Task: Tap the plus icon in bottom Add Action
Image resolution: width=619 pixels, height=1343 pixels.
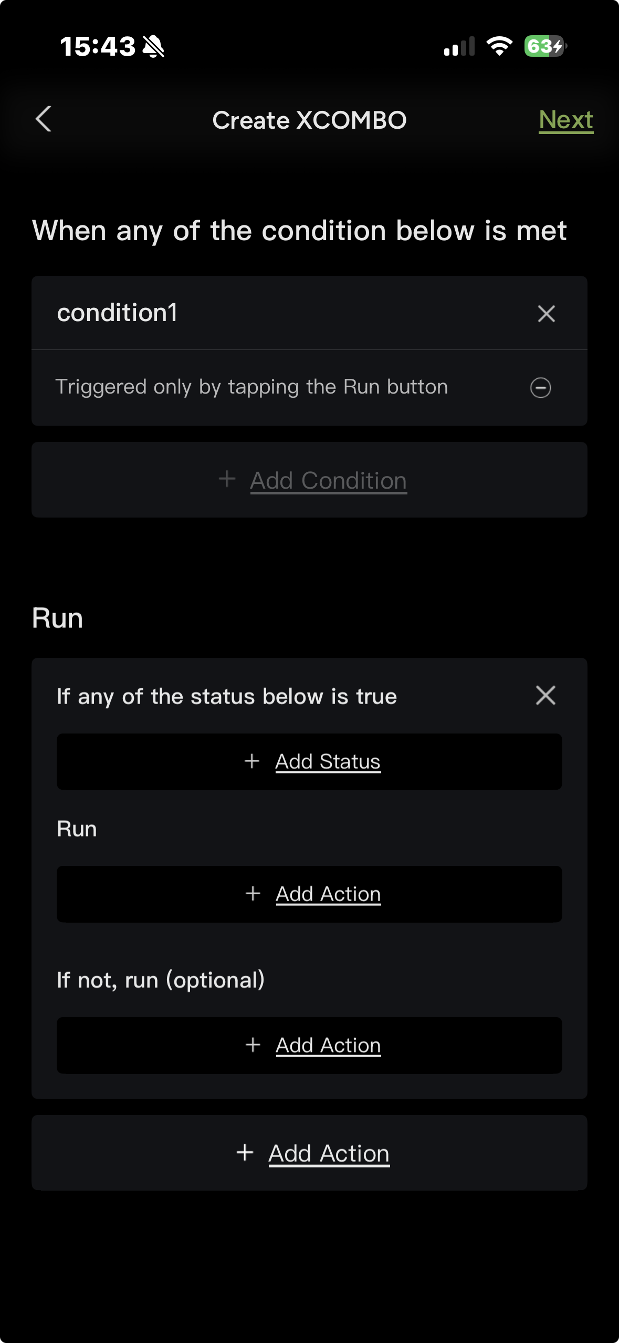Action: (245, 1153)
